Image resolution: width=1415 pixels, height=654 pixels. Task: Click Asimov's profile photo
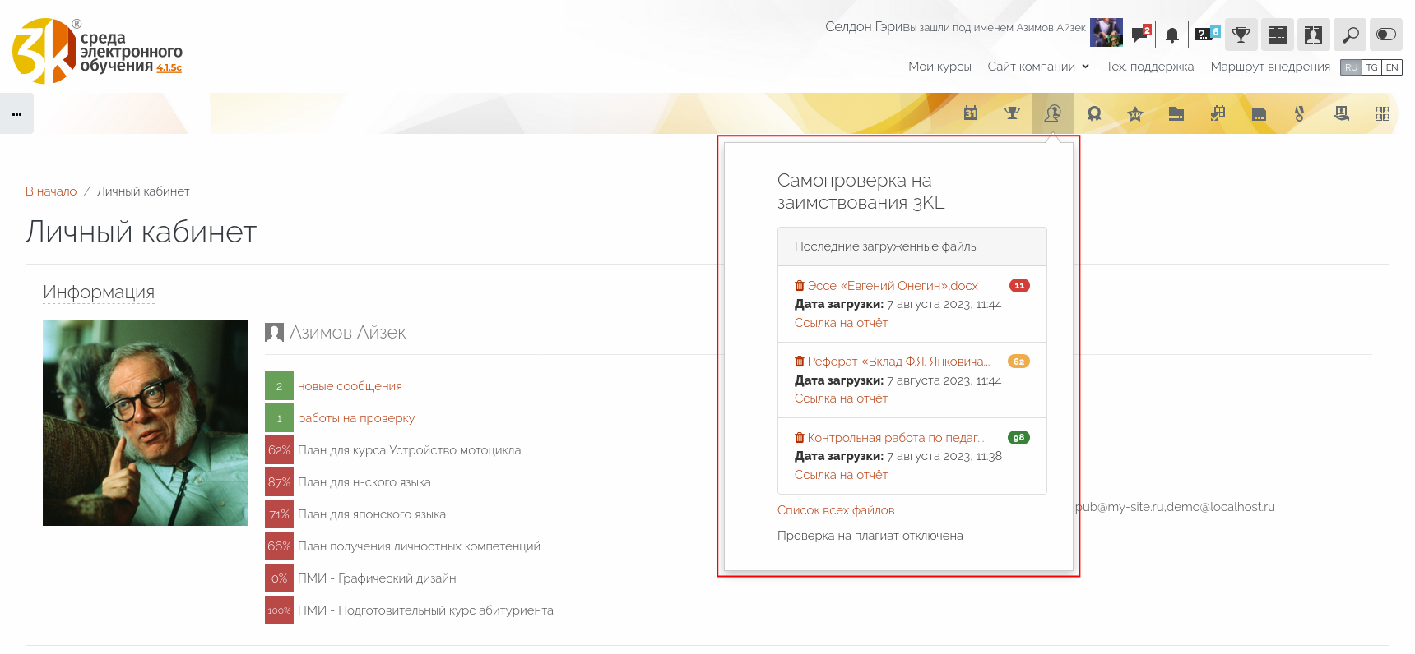point(146,423)
